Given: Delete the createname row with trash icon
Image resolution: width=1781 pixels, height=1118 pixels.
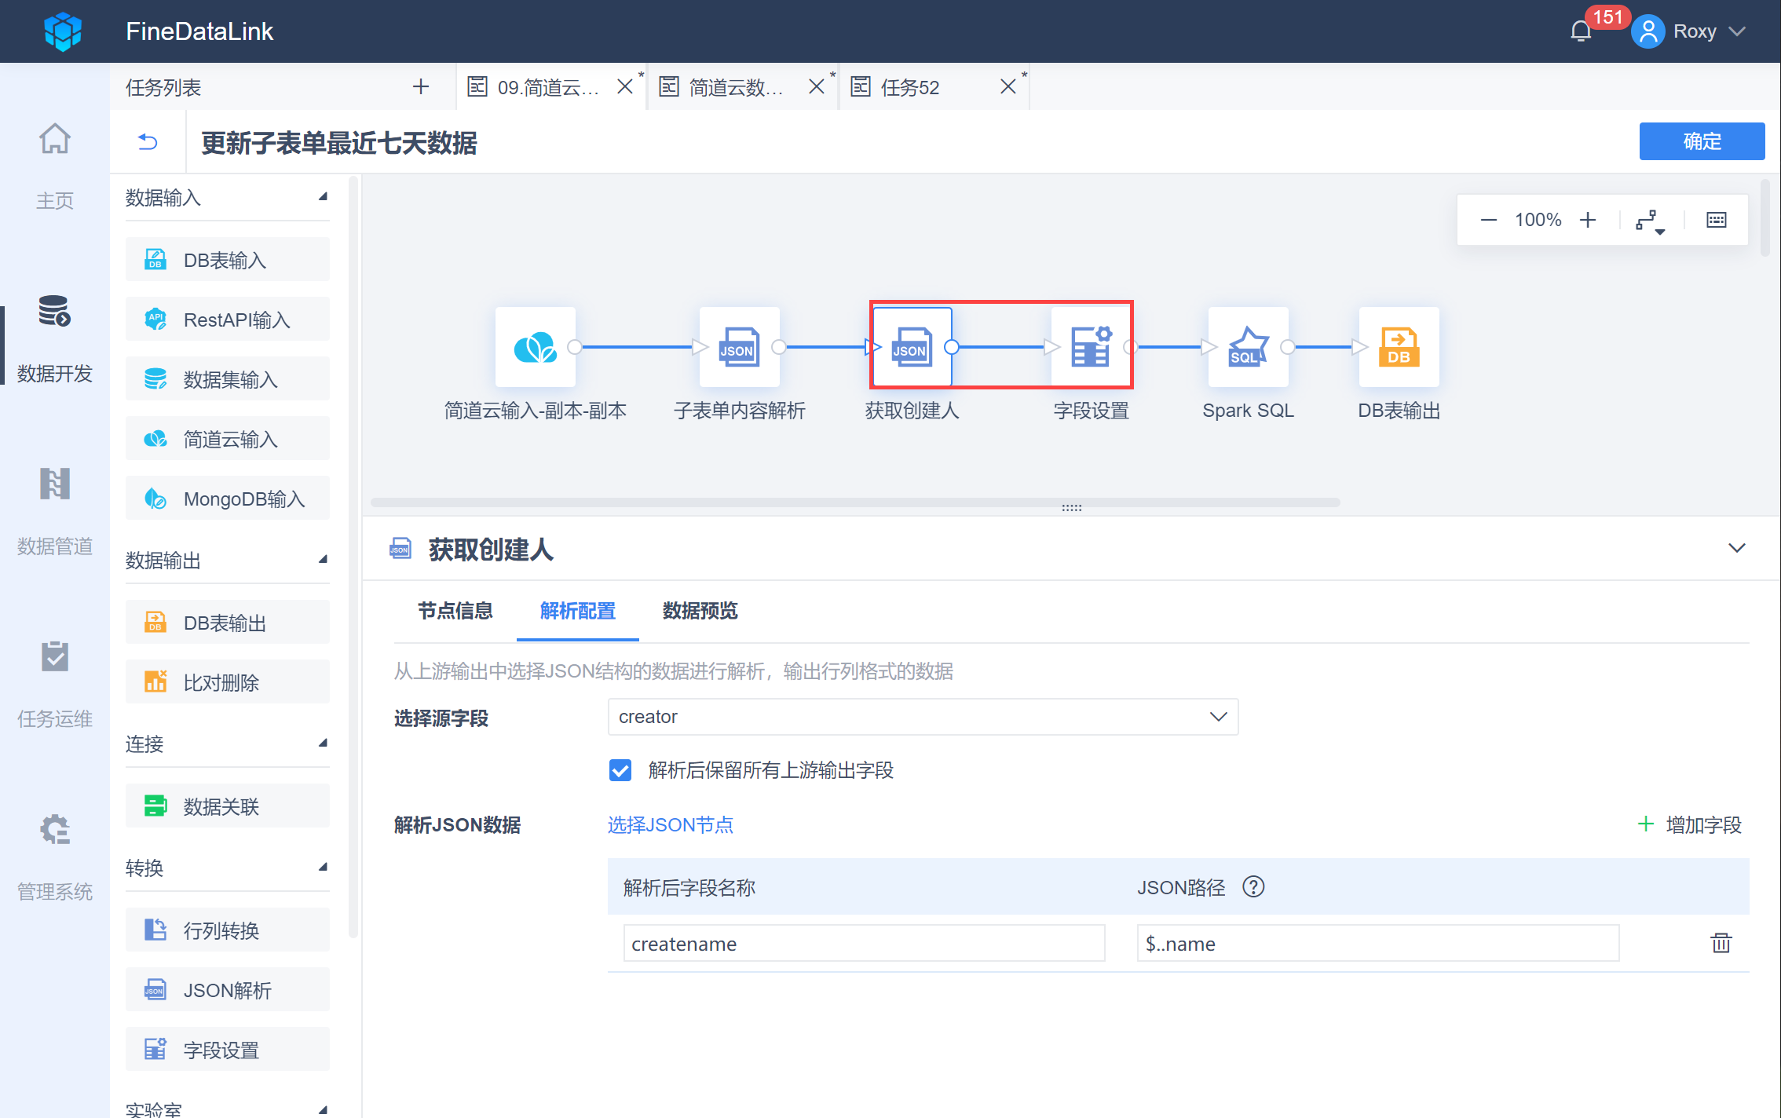Looking at the screenshot, I should pos(1721,943).
